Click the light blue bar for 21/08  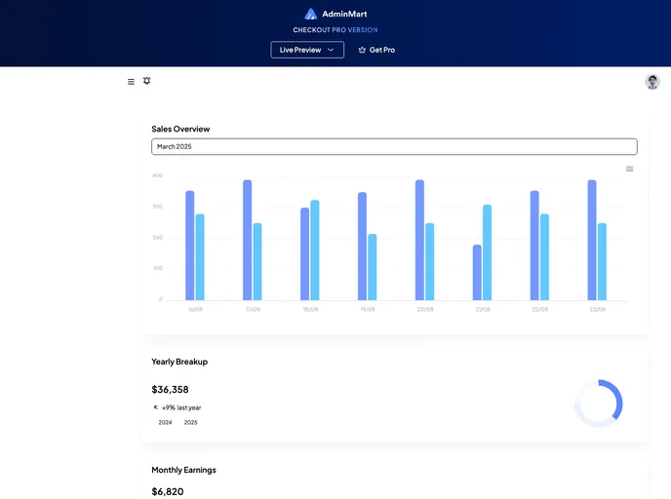coord(487,252)
